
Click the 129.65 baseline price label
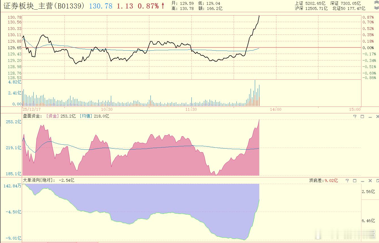pos(15,48)
